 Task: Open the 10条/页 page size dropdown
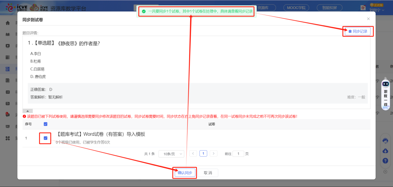tap(171, 153)
